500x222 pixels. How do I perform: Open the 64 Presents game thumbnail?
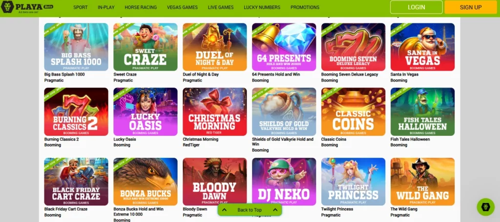click(284, 47)
